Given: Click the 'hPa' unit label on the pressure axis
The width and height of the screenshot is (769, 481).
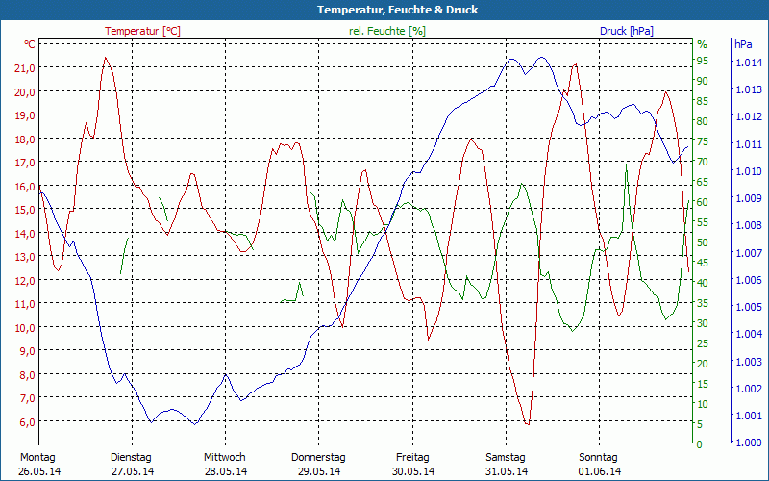Looking at the screenshot, I should [743, 44].
